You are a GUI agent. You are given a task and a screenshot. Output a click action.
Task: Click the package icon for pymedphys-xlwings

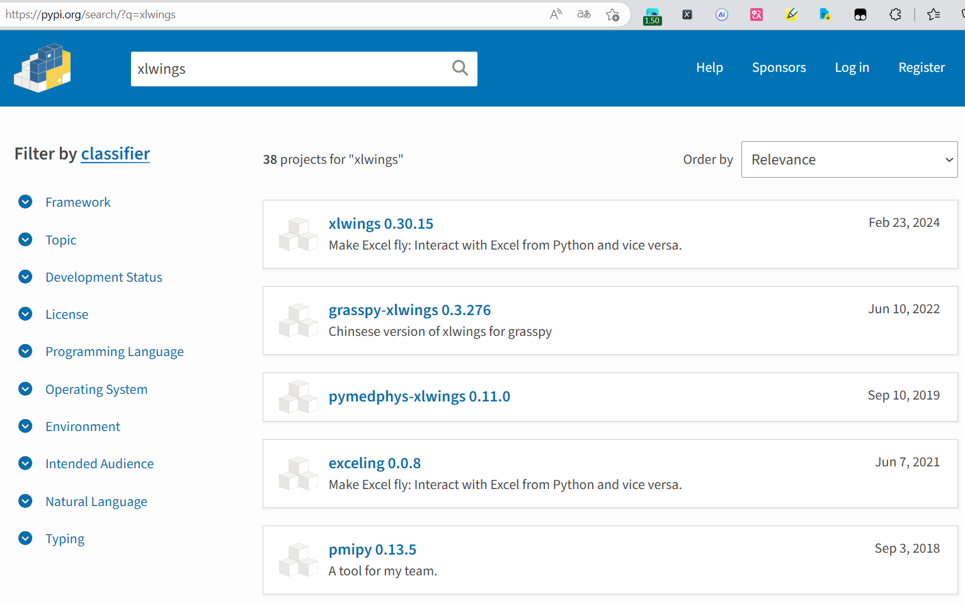pyautogui.click(x=299, y=397)
